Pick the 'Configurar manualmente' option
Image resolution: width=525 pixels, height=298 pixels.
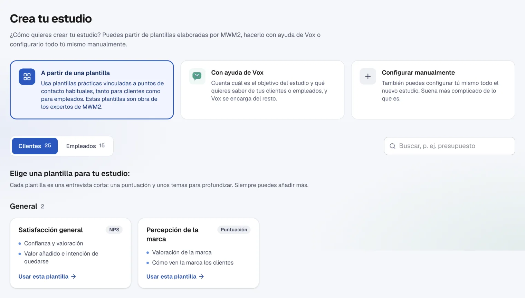[x=433, y=90]
